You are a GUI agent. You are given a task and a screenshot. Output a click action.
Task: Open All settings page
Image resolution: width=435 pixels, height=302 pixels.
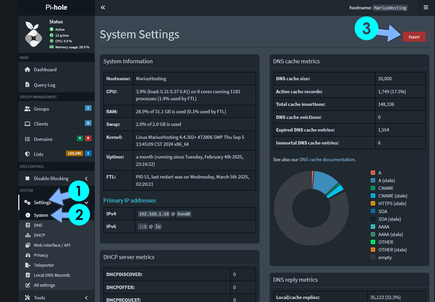coord(57,285)
